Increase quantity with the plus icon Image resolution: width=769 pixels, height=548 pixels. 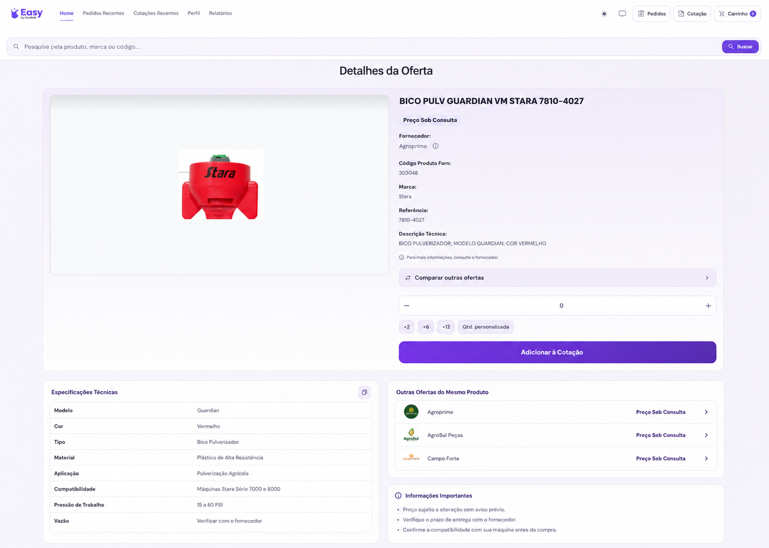point(708,306)
